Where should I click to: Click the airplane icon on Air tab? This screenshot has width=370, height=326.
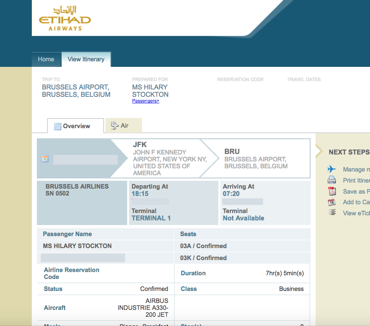tap(115, 125)
